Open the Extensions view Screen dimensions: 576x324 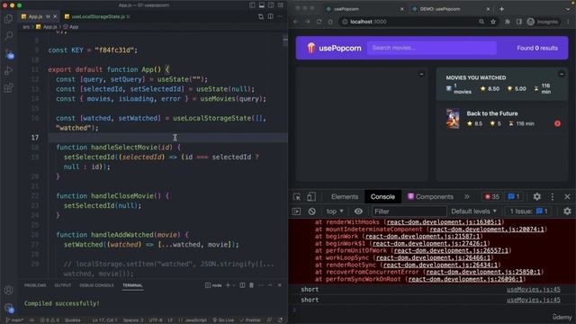[8, 88]
